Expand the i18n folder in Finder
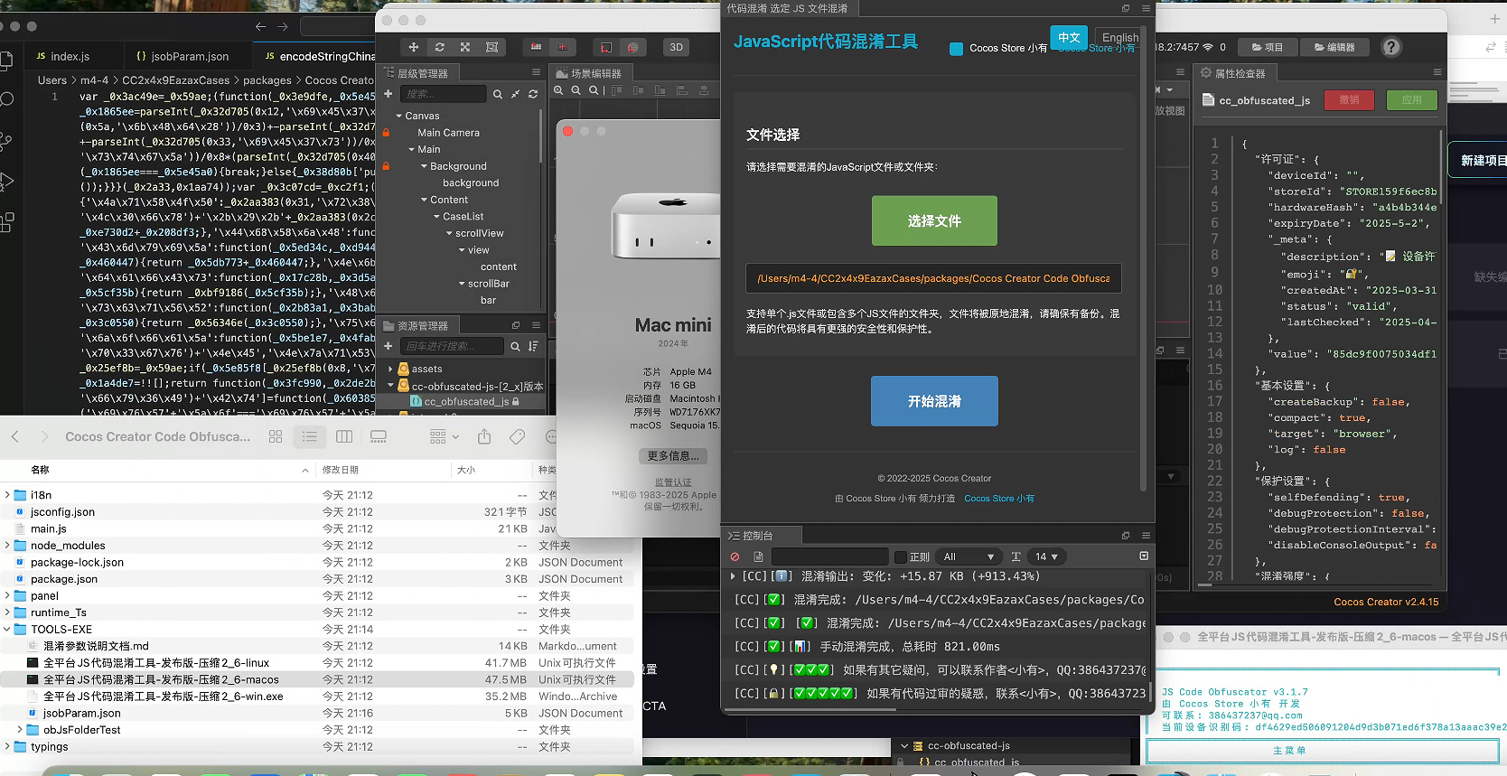Screen dimensions: 1507x776 pyautogui.click(x=7, y=495)
